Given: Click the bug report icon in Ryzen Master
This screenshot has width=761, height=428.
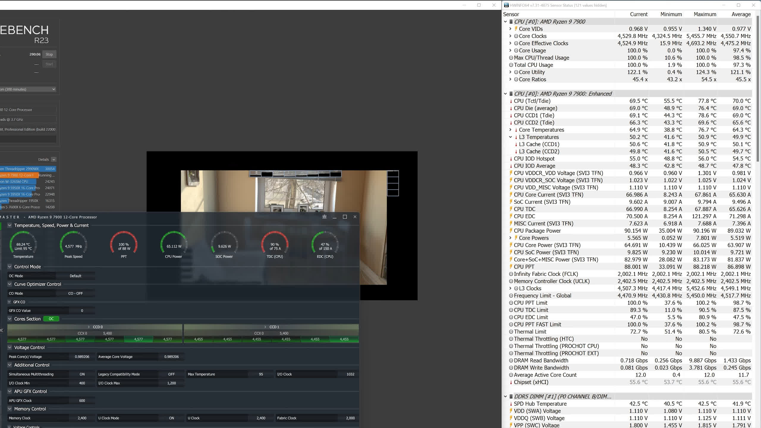Looking at the screenshot, I should coord(324,217).
